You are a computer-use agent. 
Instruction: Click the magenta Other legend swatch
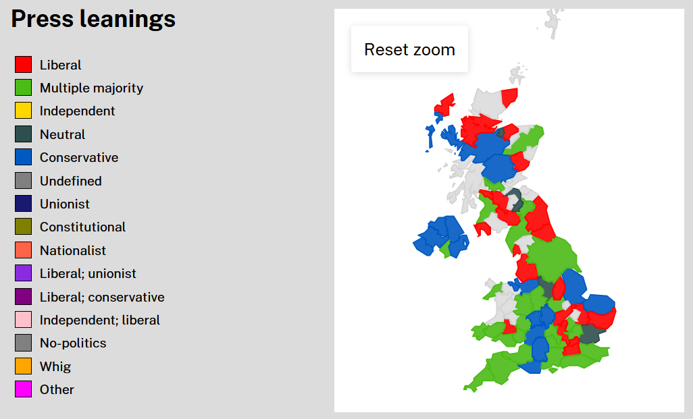point(24,389)
